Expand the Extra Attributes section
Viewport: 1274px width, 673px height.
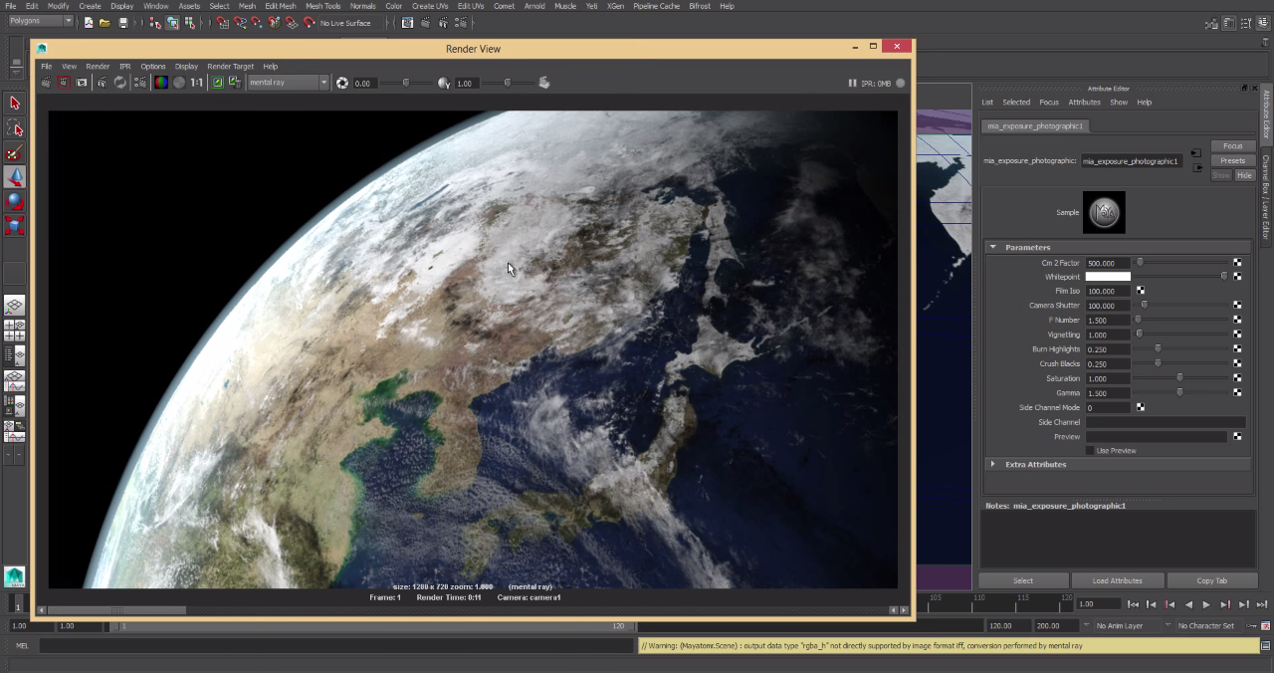pyautogui.click(x=992, y=464)
